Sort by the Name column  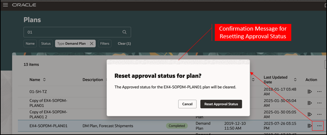pos(44,79)
